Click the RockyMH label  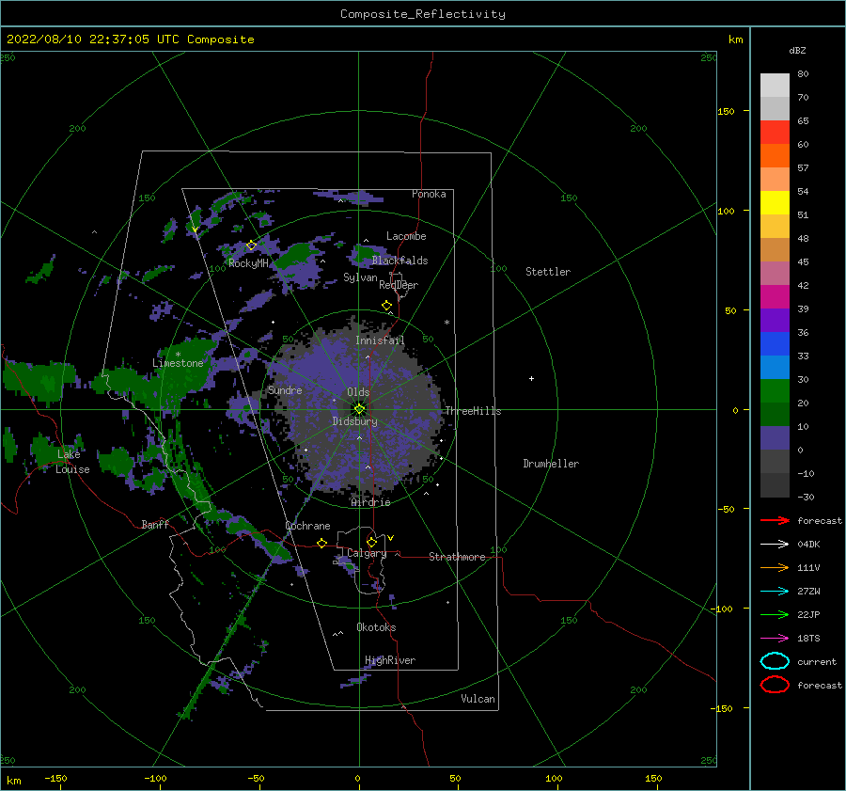[249, 263]
